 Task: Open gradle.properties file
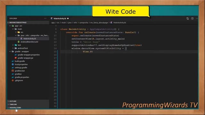(22, 77)
